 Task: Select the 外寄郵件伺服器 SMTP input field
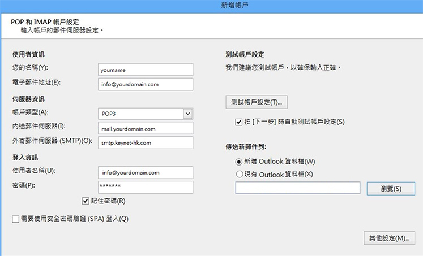tap(145, 142)
